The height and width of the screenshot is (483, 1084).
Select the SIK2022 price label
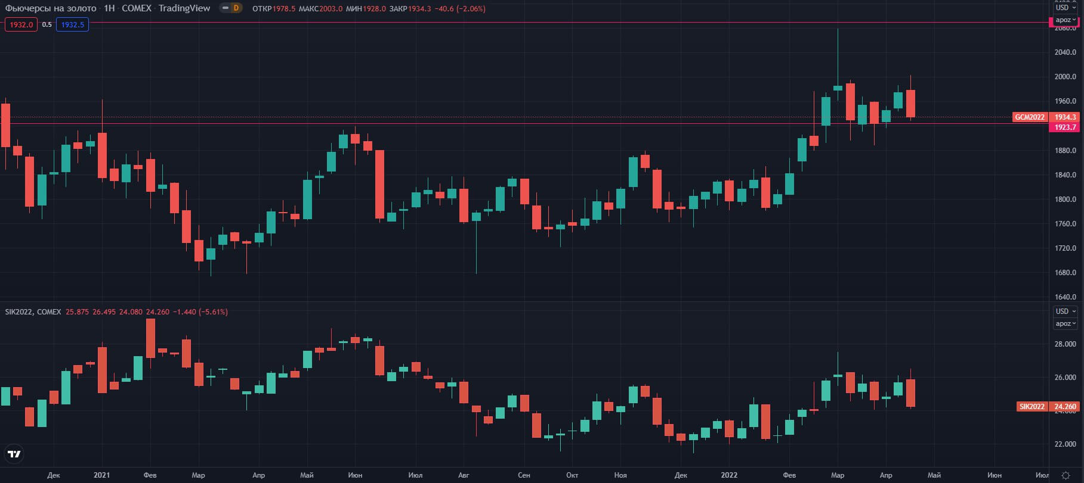click(1032, 407)
